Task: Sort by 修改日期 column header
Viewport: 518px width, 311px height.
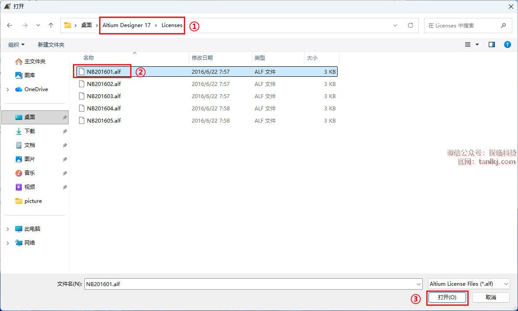Action: coord(202,58)
